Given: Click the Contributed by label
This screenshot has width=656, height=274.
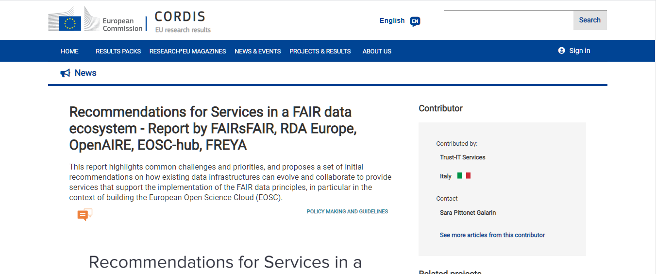Looking at the screenshot, I should tap(457, 143).
